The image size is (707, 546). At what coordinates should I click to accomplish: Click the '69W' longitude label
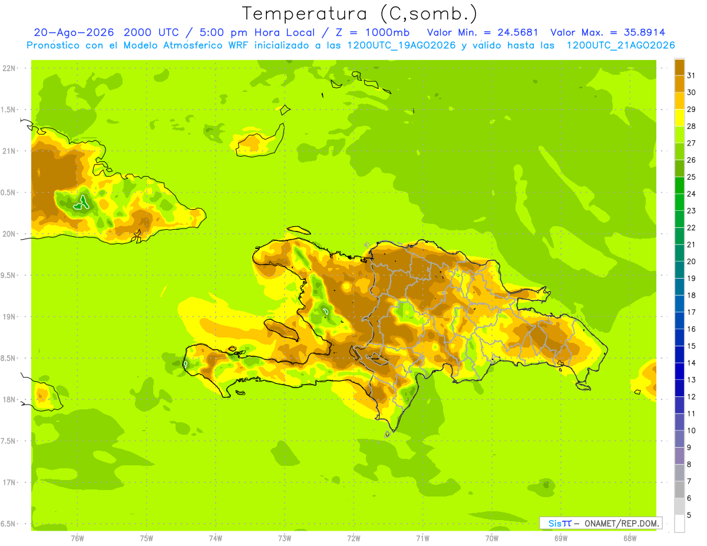(561, 538)
